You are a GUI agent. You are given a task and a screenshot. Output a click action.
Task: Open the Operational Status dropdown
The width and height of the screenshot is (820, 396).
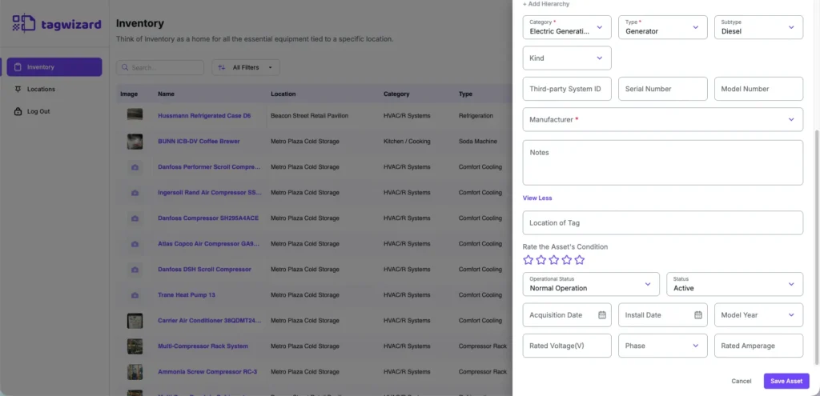(x=591, y=284)
